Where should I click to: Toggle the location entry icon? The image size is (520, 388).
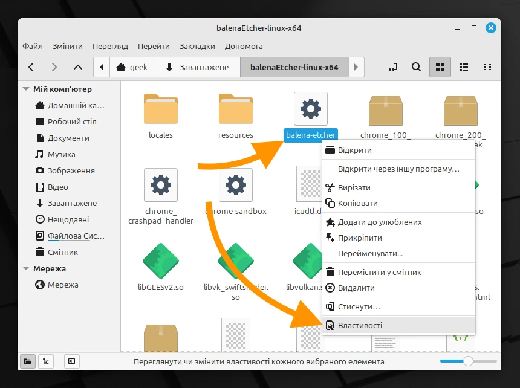[393, 67]
